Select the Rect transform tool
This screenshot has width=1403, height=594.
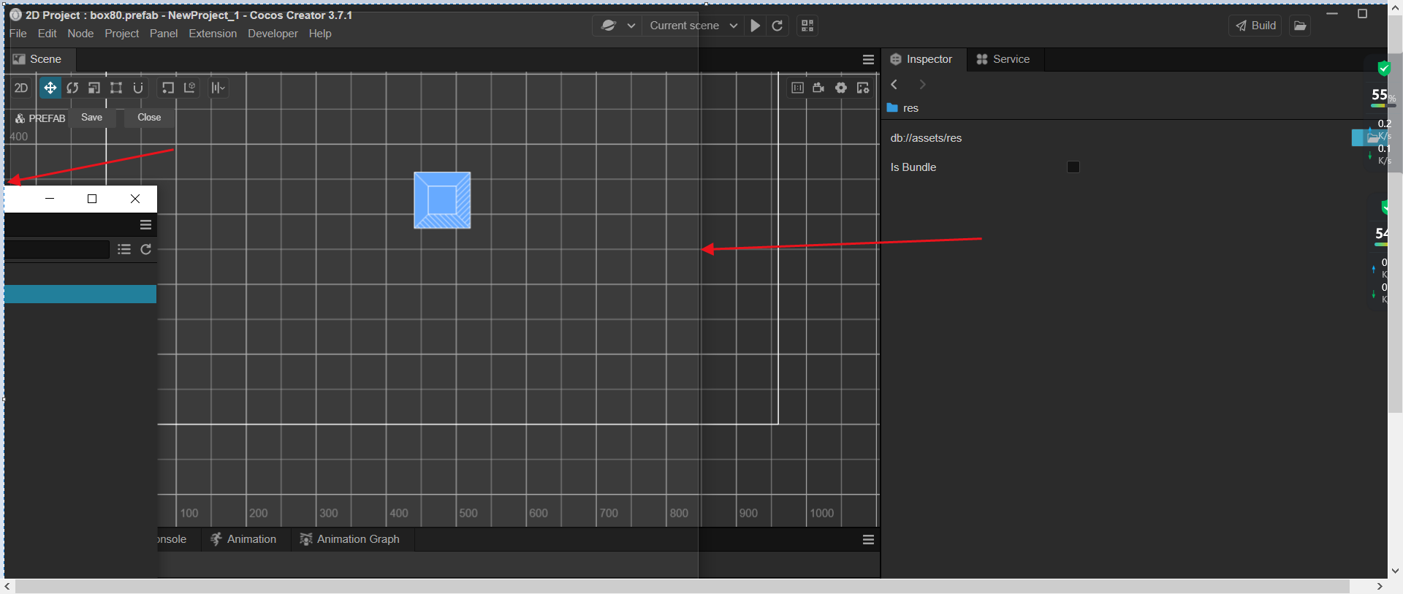(116, 88)
